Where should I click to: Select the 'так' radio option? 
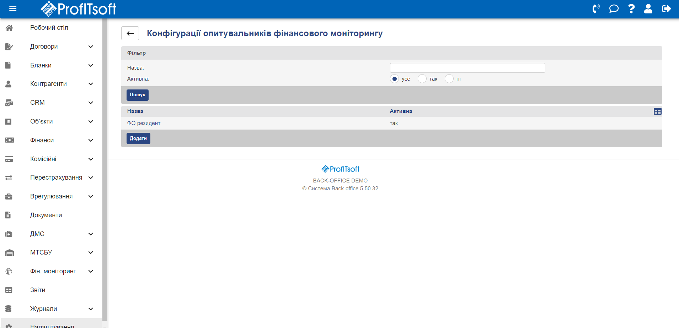(422, 79)
